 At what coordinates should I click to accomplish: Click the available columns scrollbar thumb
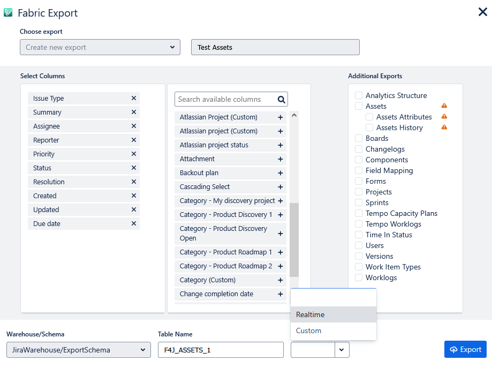294,239
